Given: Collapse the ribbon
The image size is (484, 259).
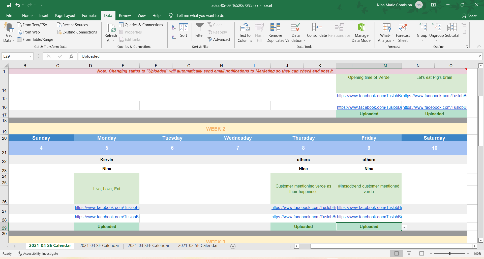Looking at the screenshot, I should pyautogui.click(x=479, y=47).
